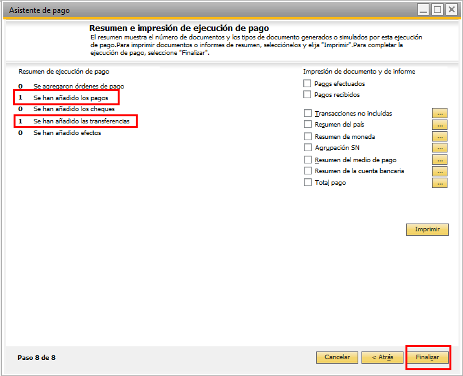
Task: Enable Resumen del medio de pago checkbox
Action: pos(308,160)
